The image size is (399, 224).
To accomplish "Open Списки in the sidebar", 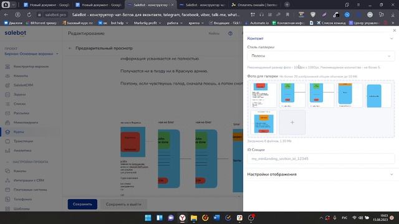I will pos(19,104).
